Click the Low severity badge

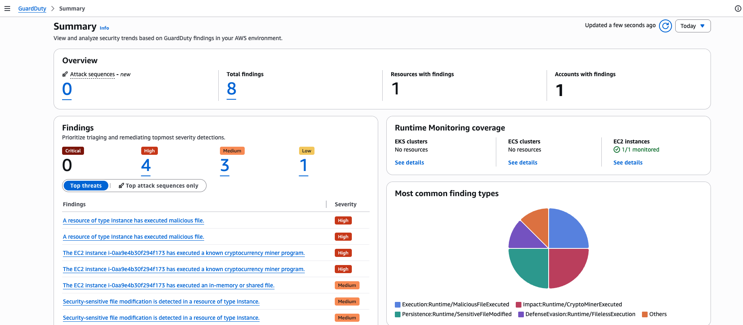click(307, 151)
